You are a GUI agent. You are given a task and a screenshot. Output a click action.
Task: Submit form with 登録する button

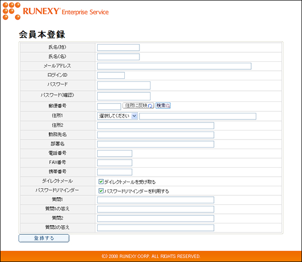(x=44, y=238)
